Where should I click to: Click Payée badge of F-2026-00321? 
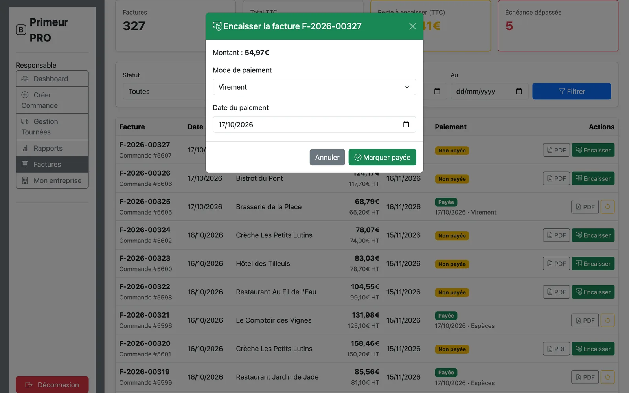[x=446, y=316]
